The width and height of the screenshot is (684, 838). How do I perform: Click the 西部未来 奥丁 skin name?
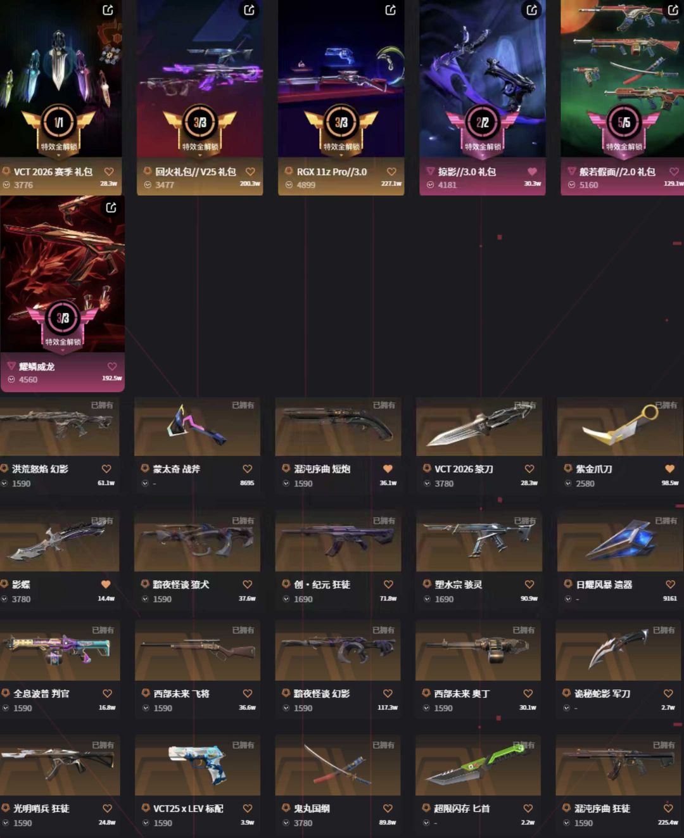click(x=462, y=694)
